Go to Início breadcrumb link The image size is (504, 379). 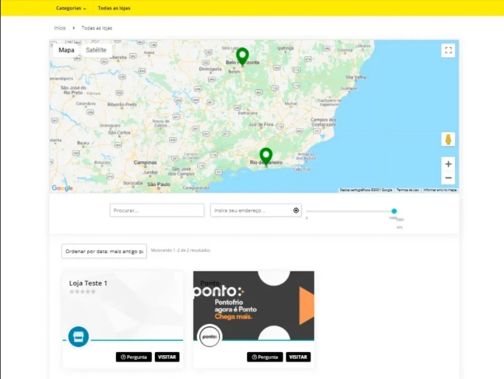click(60, 28)
